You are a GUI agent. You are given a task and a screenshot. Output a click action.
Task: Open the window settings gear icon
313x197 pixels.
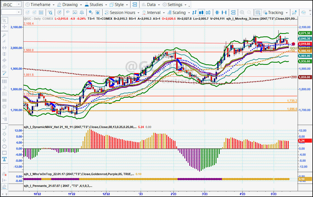pos(98,13)
